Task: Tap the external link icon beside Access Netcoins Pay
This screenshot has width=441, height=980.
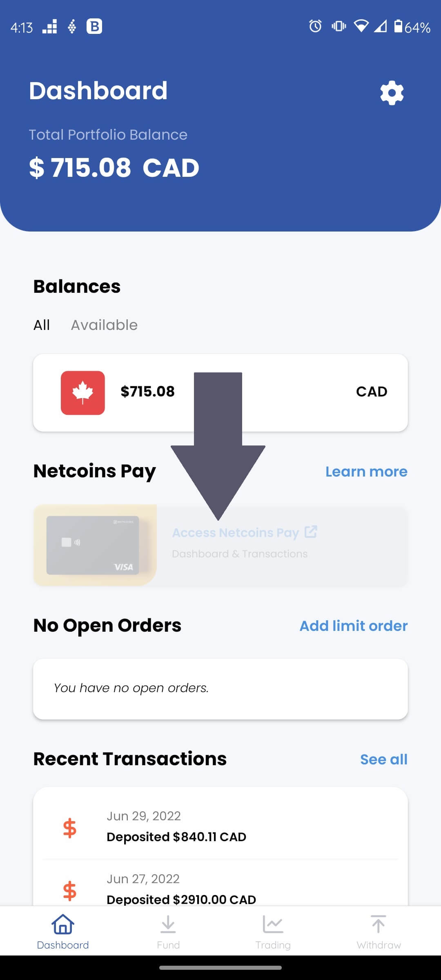Action: click(x=312, y=532)
